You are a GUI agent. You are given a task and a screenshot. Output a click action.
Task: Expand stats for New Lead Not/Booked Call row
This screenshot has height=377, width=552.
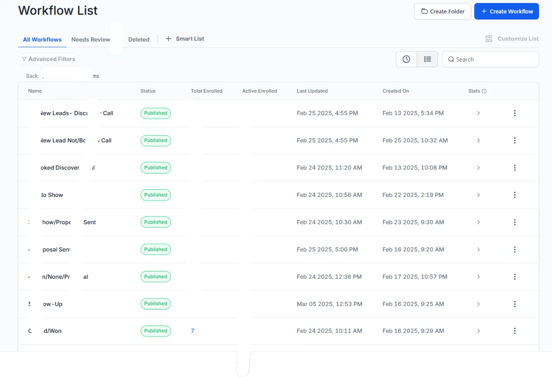(478, 141)
